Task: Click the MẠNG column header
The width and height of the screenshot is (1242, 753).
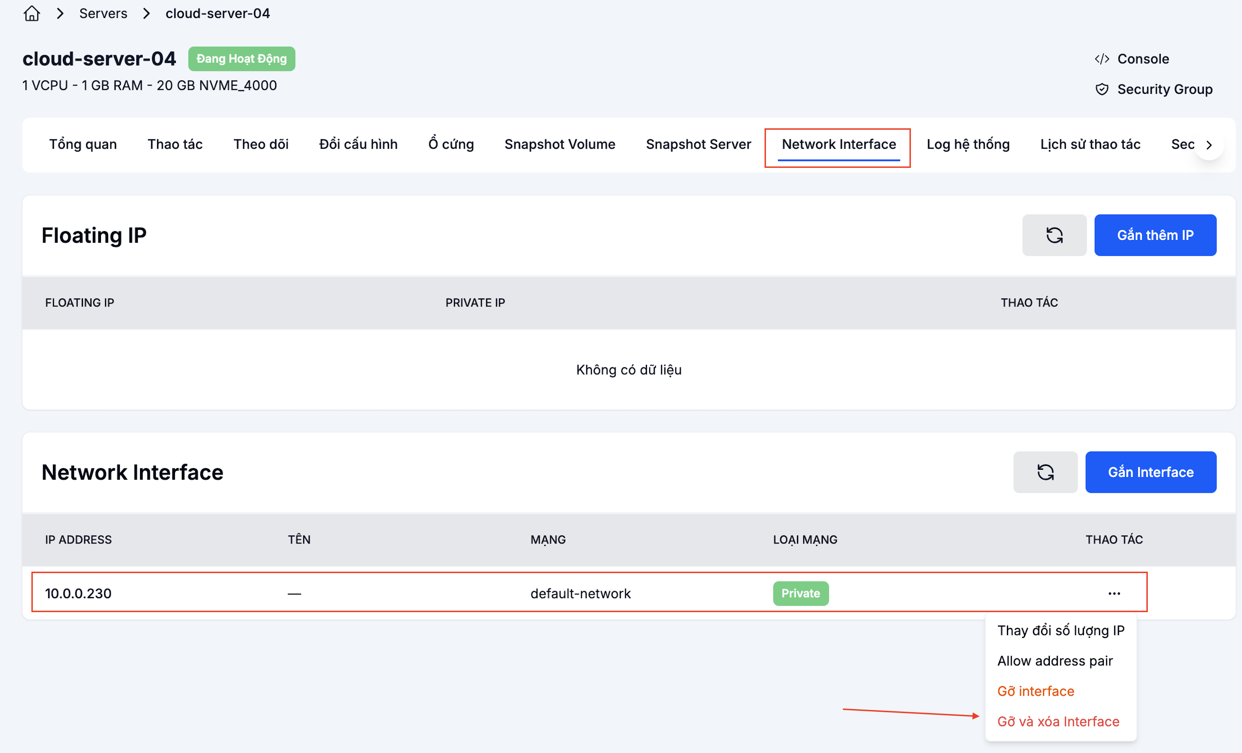Action: coord(548,540)
